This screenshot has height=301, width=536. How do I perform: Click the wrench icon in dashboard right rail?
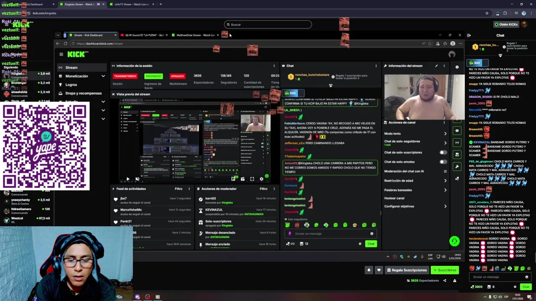[x=457, y=166]
